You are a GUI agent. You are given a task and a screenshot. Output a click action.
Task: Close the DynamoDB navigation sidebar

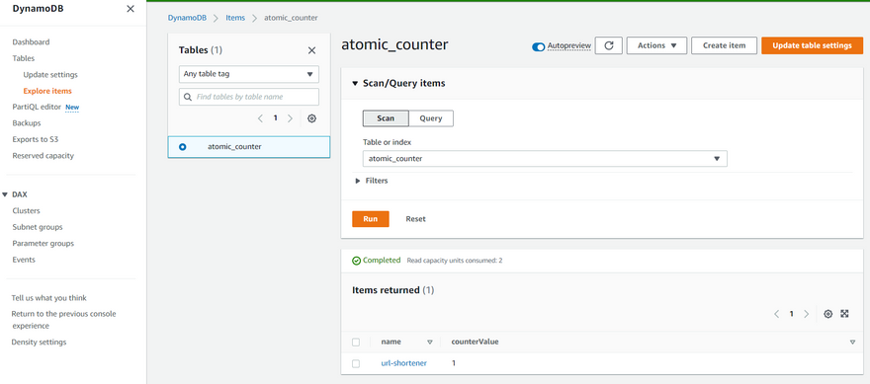(x=130, y=9)
